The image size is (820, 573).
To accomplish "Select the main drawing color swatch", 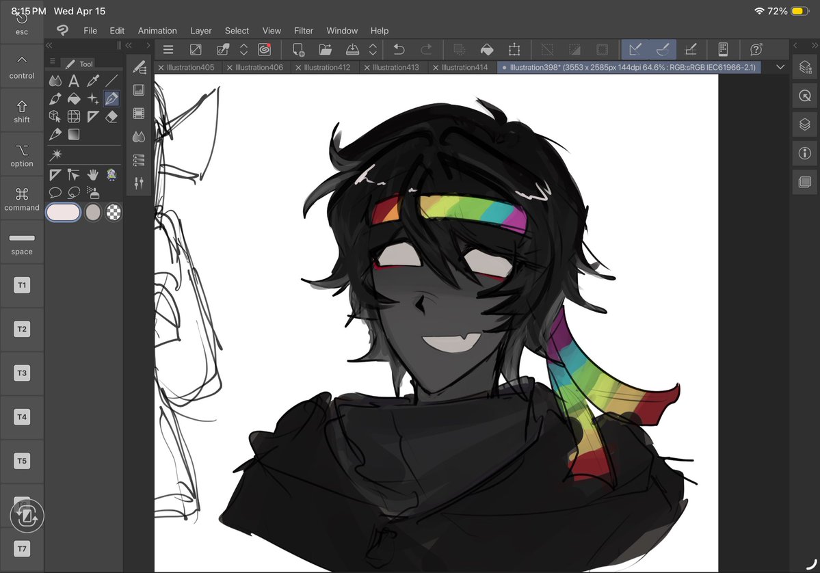I will click(63, 212).
